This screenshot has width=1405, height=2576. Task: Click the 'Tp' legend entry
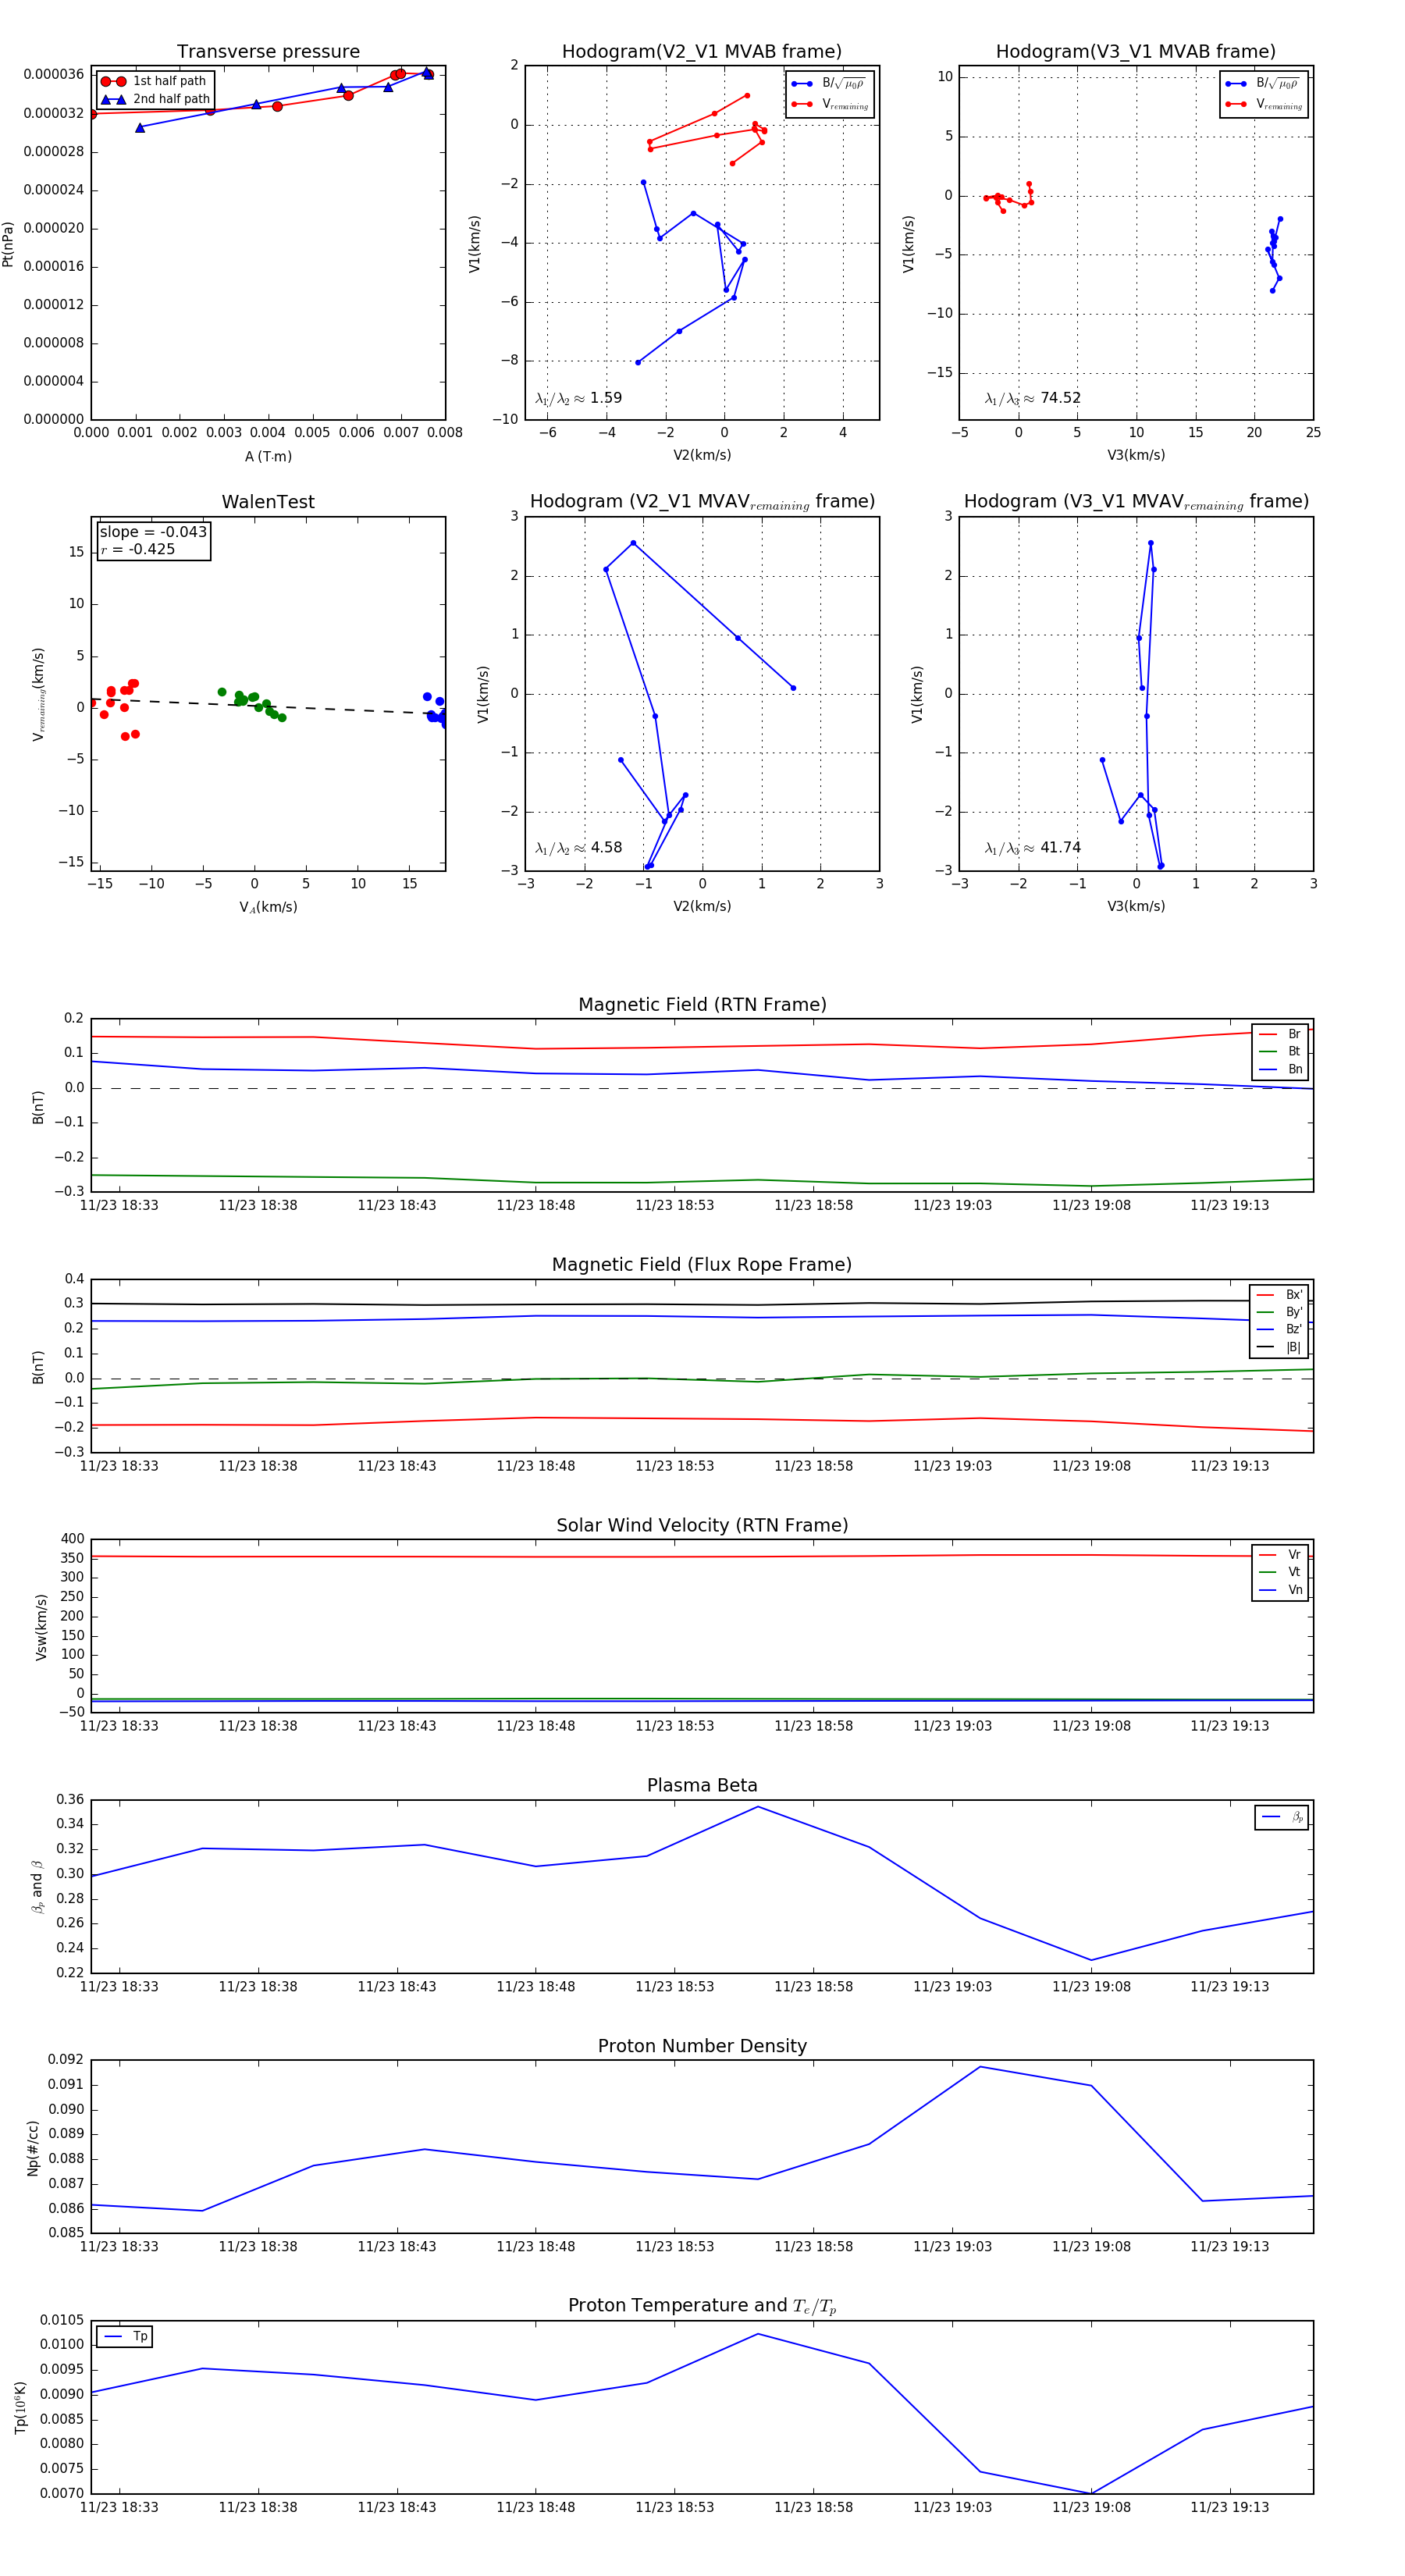click(126, 2337)
